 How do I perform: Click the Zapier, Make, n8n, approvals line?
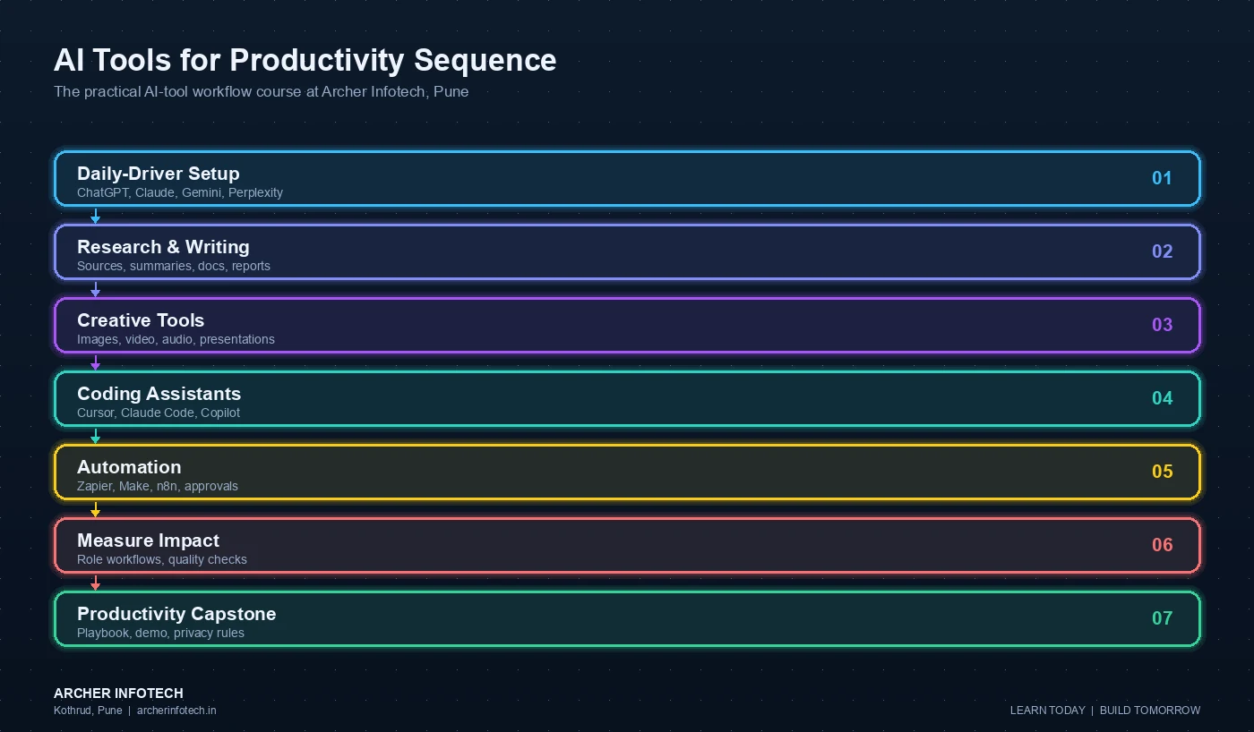pyautogui.click(x=158, y=486)
